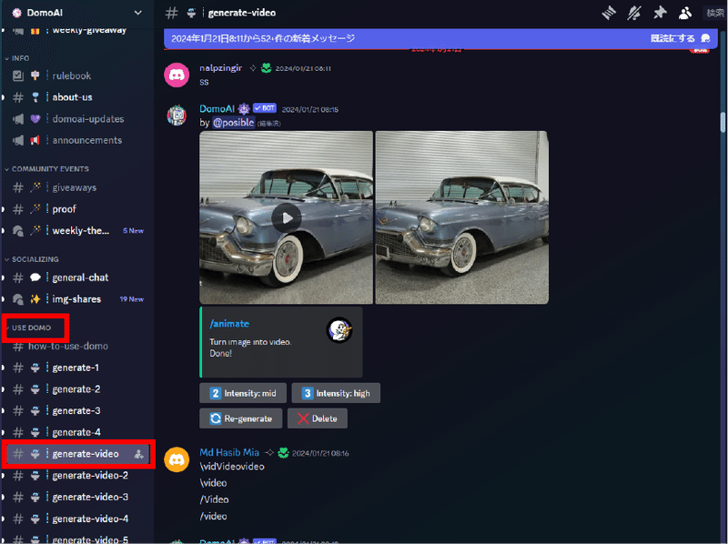Screen dimensions: 728x544
Task: Click the 5 New badge on weekly-the...
Action: coord(133,231)
